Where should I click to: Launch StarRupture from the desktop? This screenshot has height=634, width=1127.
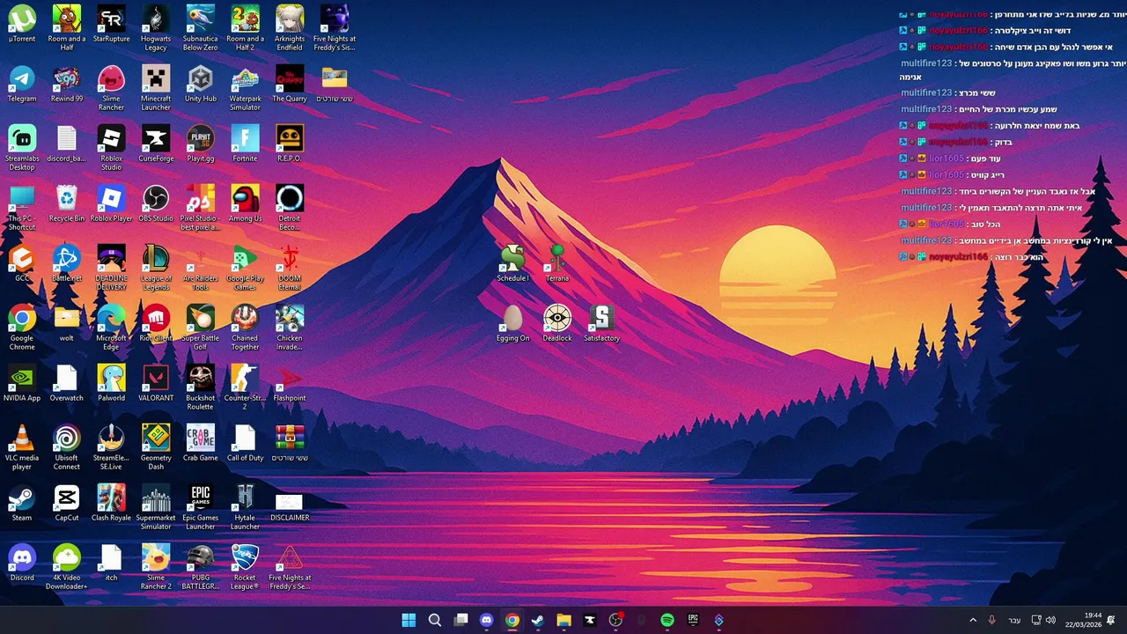(x=111, y=25)
